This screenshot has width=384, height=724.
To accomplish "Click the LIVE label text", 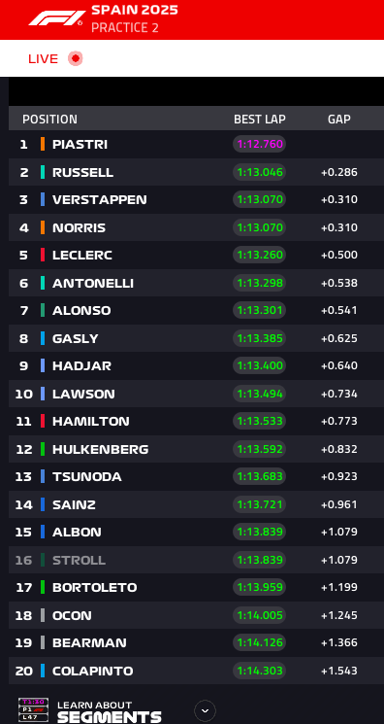I will (x=44, y=59).
